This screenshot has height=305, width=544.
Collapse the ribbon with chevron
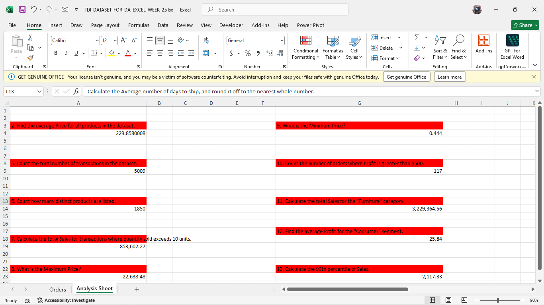(535, 66)
